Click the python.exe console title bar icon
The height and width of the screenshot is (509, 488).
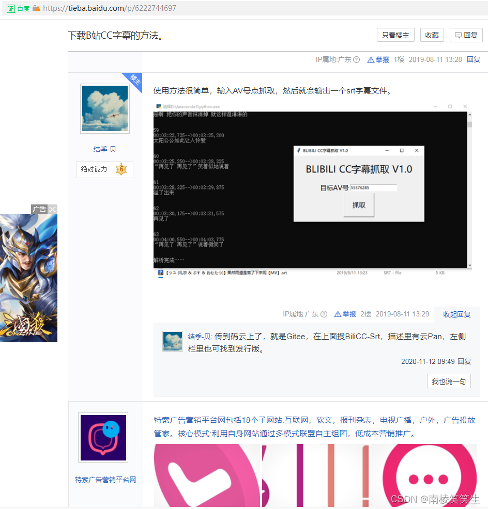(159, 106)
